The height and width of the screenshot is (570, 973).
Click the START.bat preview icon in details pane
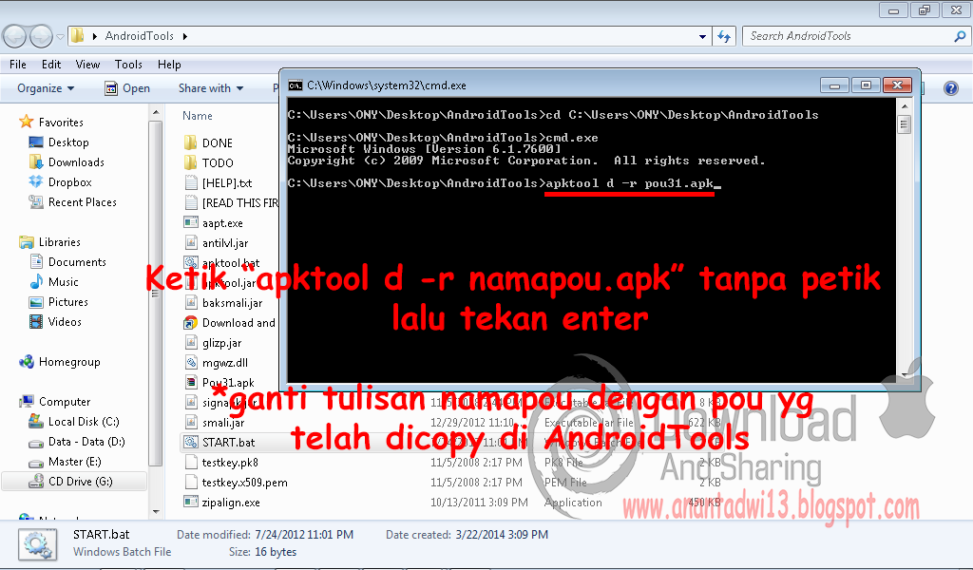(x=37, y=544)
